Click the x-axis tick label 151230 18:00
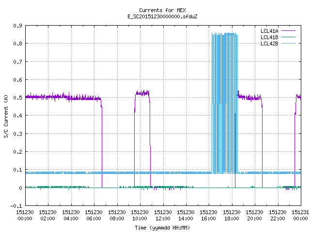 pos(232,216)
